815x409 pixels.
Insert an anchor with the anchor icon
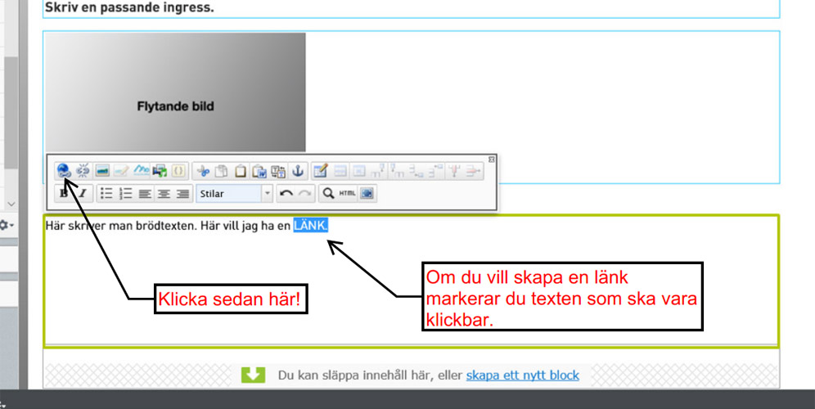[x=298, y=170]
